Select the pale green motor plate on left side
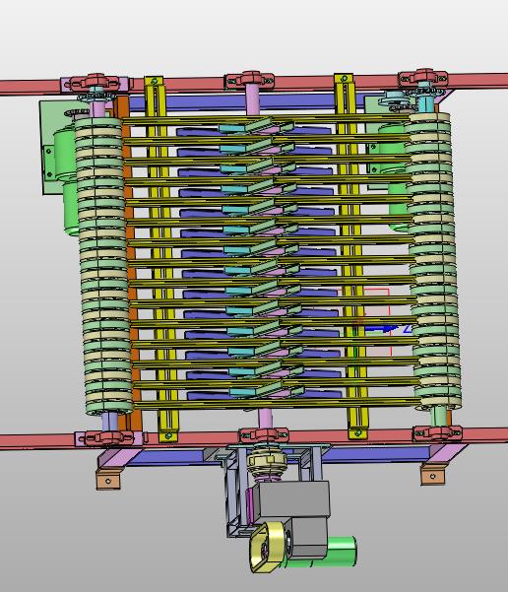The height and width of the screenshot is (592, 508). point(57,147)
